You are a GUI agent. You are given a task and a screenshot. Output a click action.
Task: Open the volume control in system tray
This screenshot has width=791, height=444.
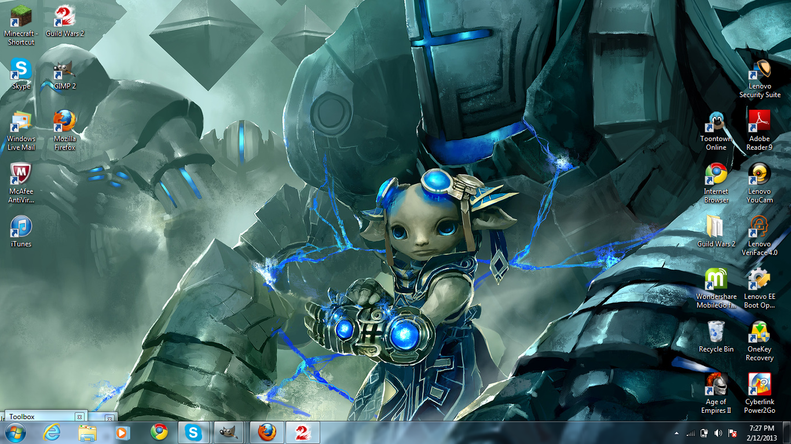[x=718, y=433]
